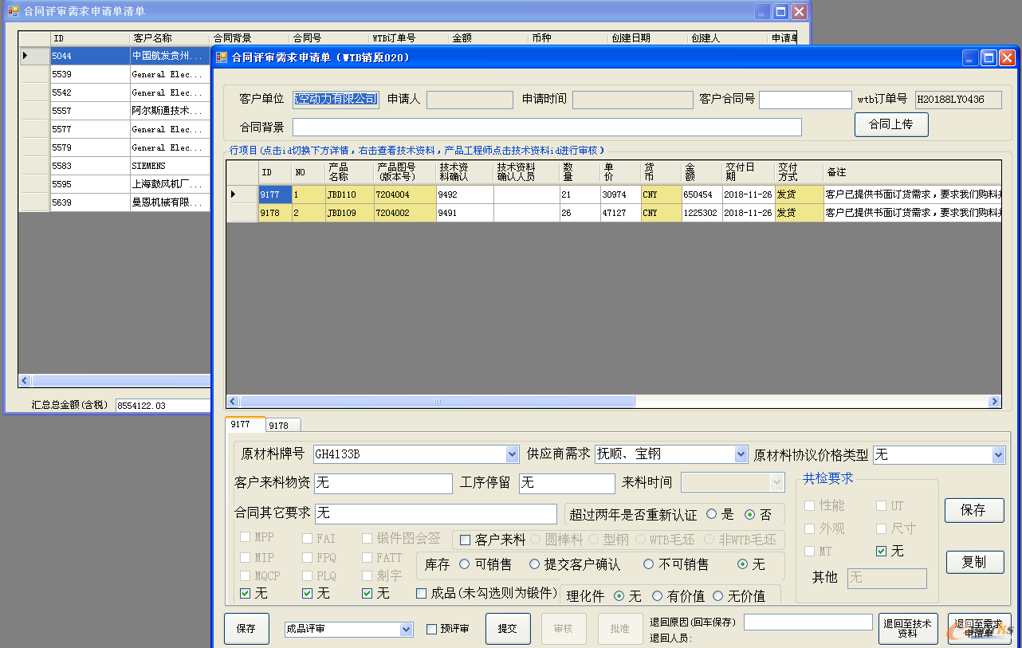The height and width of the screenshot is (648, 1022).
Task: Open the 原材料协议价格类型 dropdown
Action: tap(999, 455)
